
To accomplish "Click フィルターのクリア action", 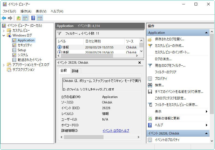I will click(166, 72).
